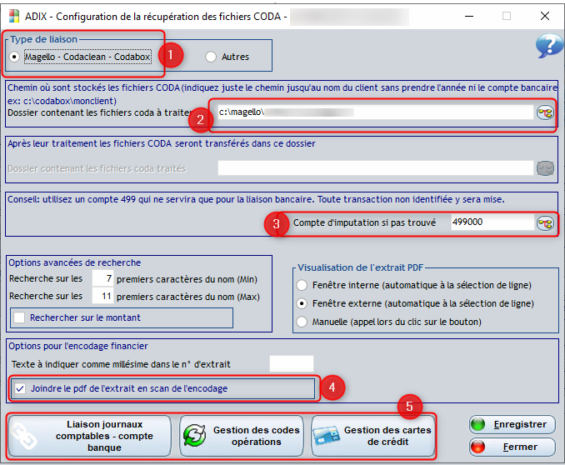Open Gestion des cartes de crédit
565x465 pixels.
pos(373,435)
